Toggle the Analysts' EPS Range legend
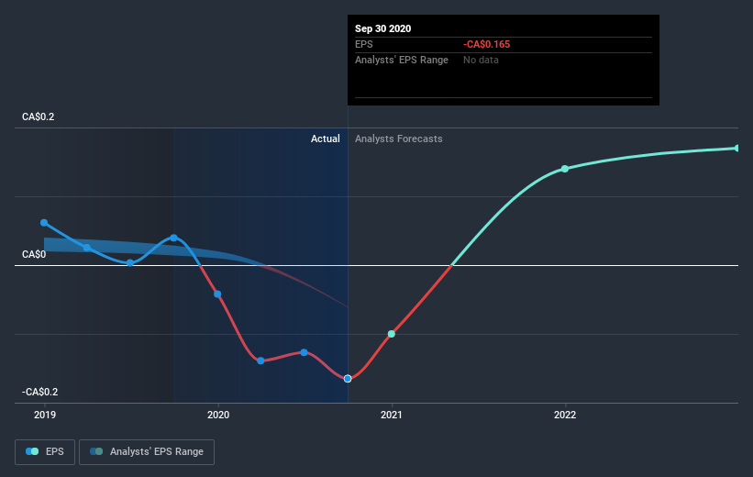 [x=147, y=451]
